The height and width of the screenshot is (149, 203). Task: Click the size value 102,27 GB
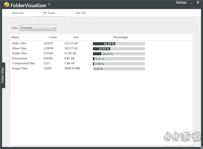(71, 48)
